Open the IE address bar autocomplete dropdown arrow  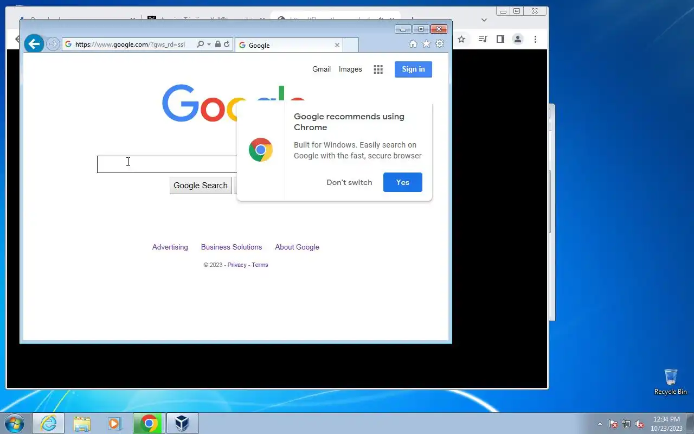[x=209, y=44]
